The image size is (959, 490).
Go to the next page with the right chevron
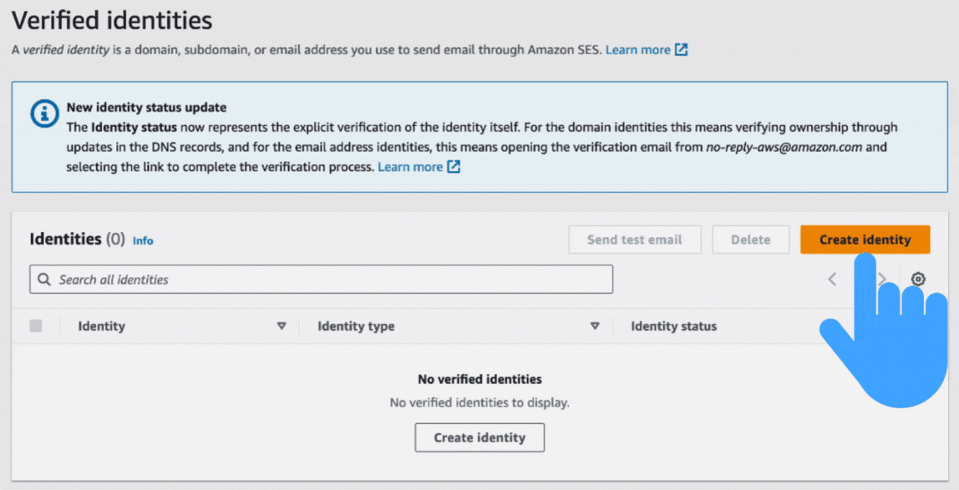click(x=882, y=279)
